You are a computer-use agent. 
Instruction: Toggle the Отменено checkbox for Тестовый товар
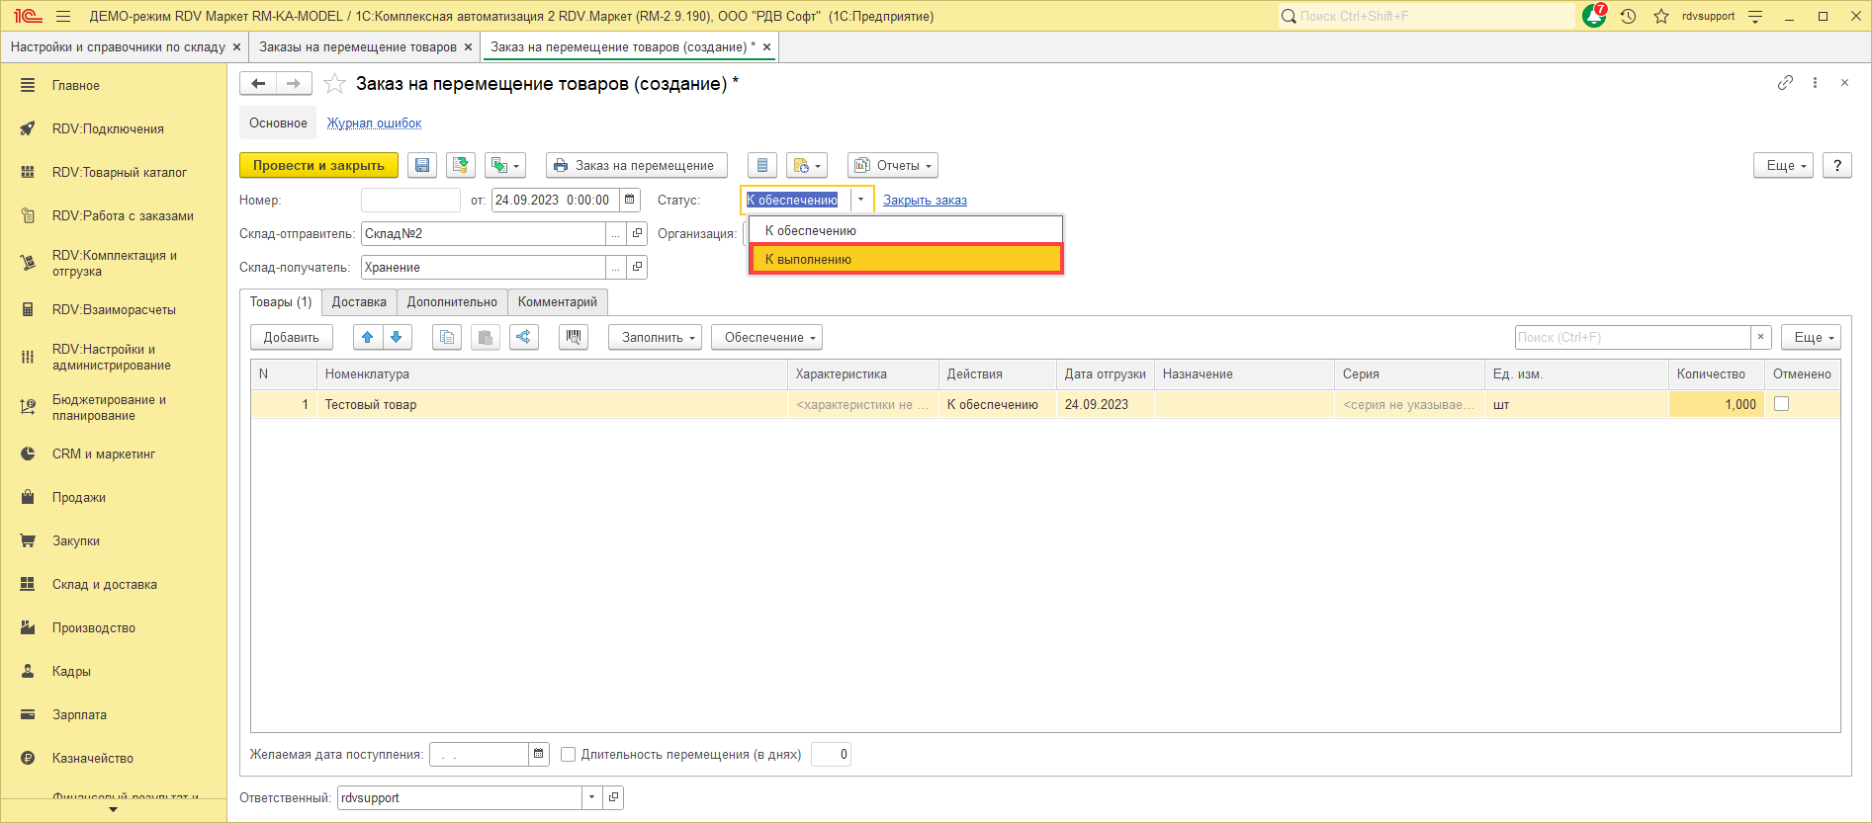pyautogui.click(x=1781, y=404)
